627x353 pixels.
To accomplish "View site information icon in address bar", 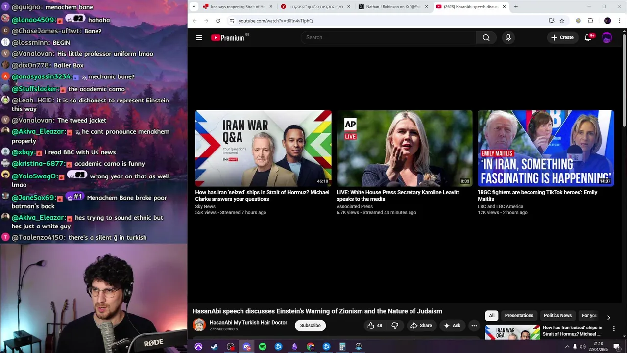I will click(x=231, y=21).
